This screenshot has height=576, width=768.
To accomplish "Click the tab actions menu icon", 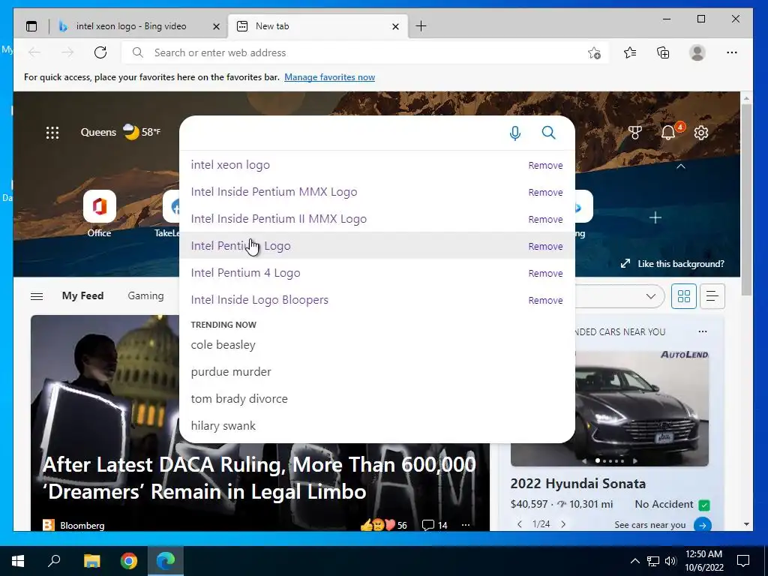I will (31, 26).
